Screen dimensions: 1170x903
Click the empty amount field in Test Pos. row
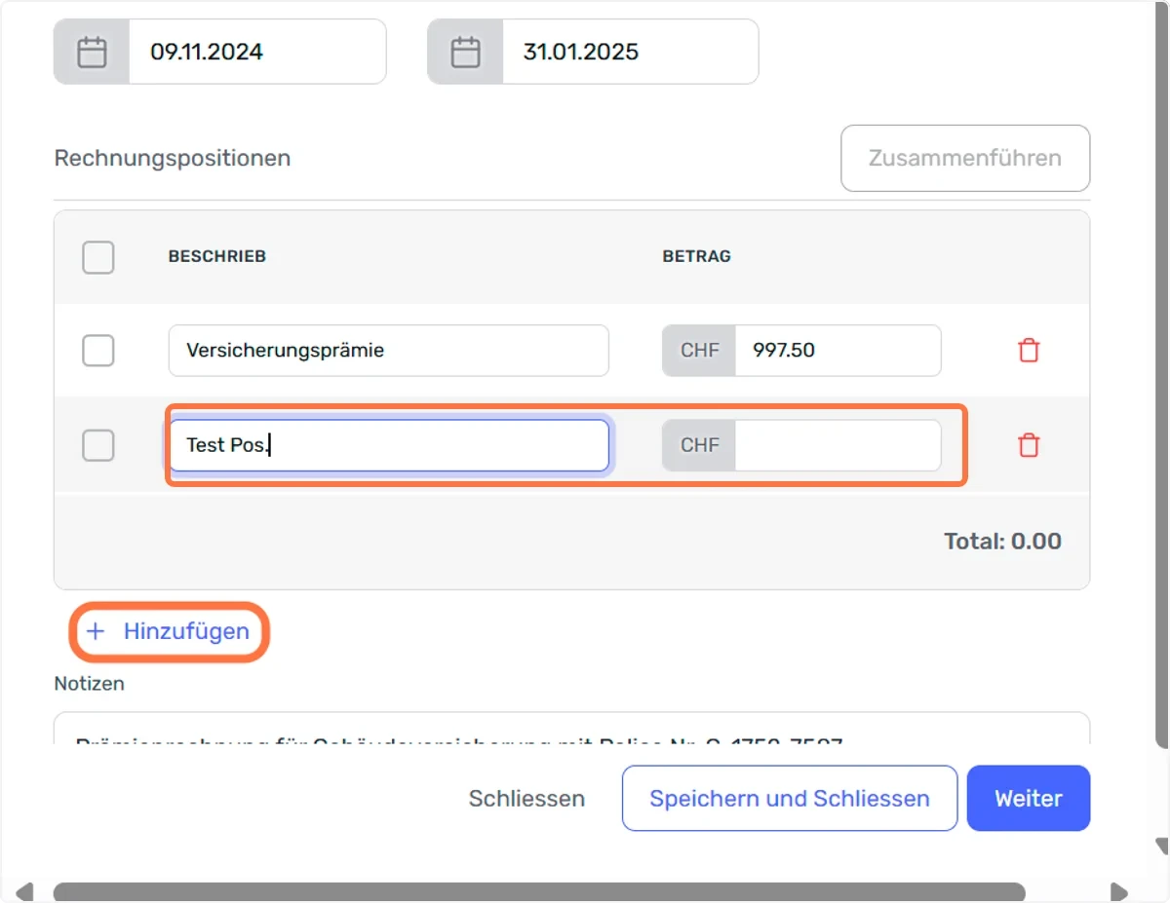coord(838,446)
